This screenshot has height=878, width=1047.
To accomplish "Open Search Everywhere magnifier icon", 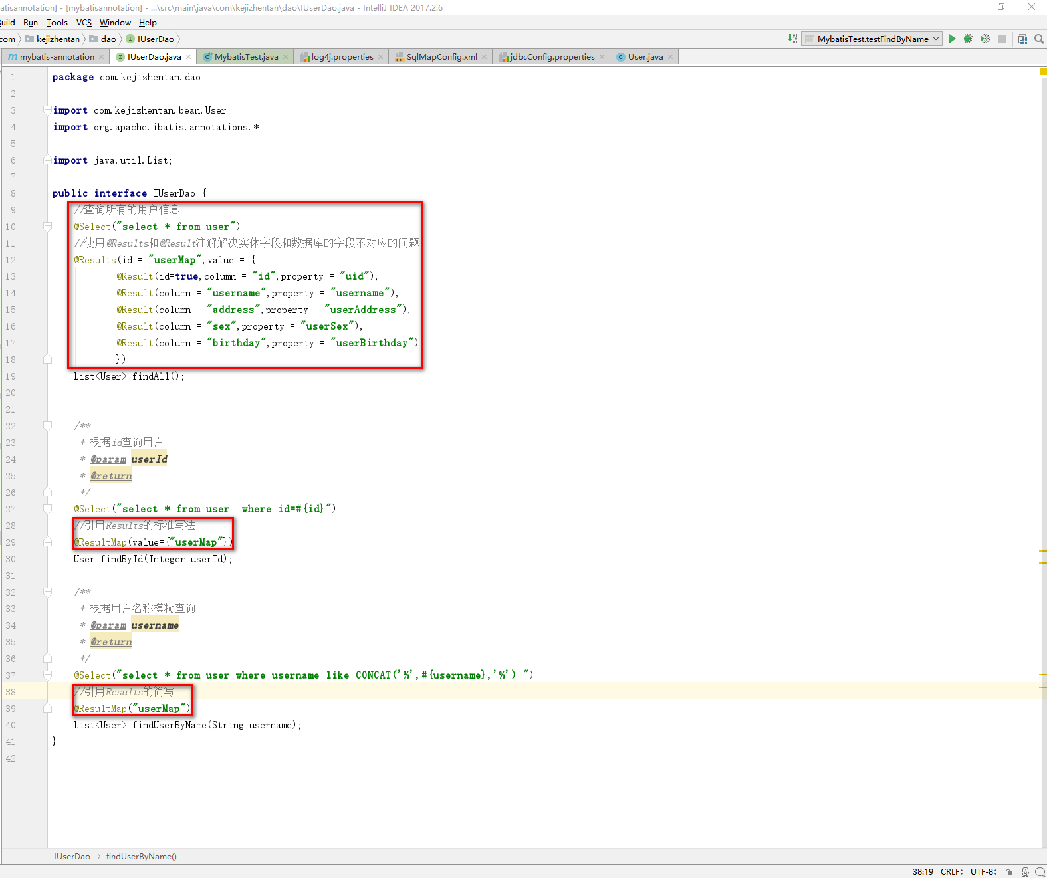I will pos(1039,39).
